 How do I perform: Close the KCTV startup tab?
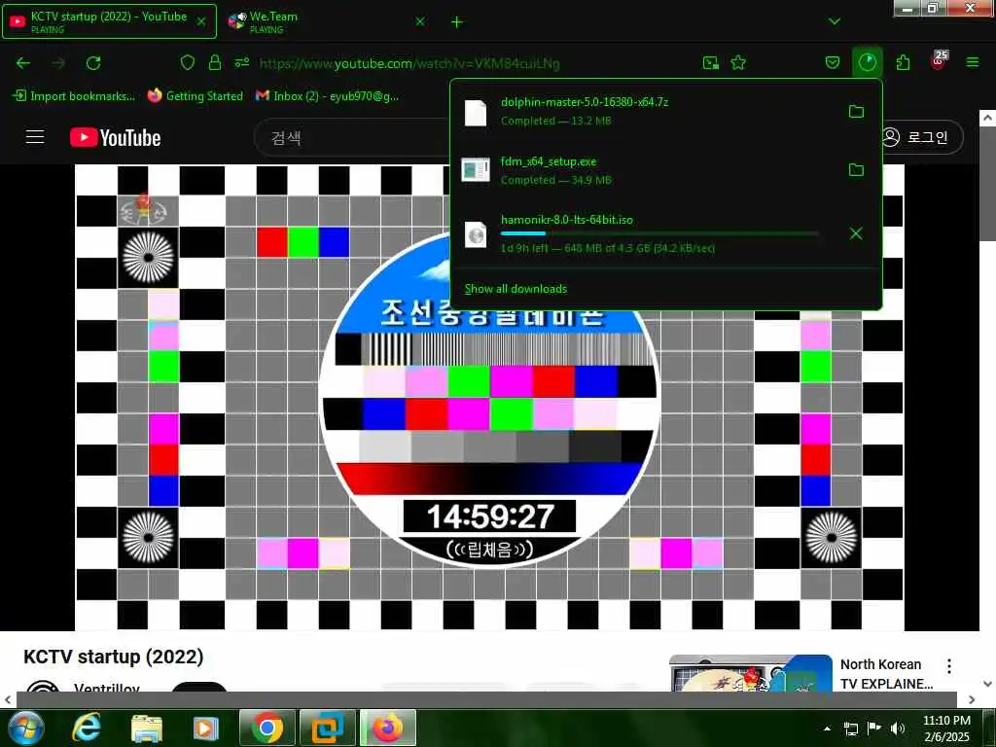(x=201, y=21)
